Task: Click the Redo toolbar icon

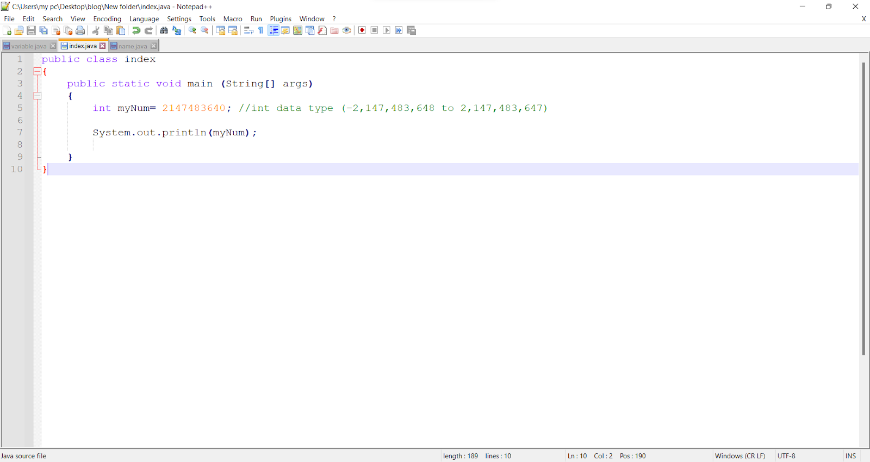Action: point(148,30)
